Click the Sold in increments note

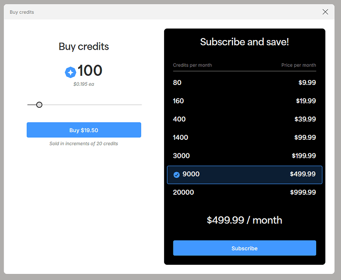click(x=84, y=143)
